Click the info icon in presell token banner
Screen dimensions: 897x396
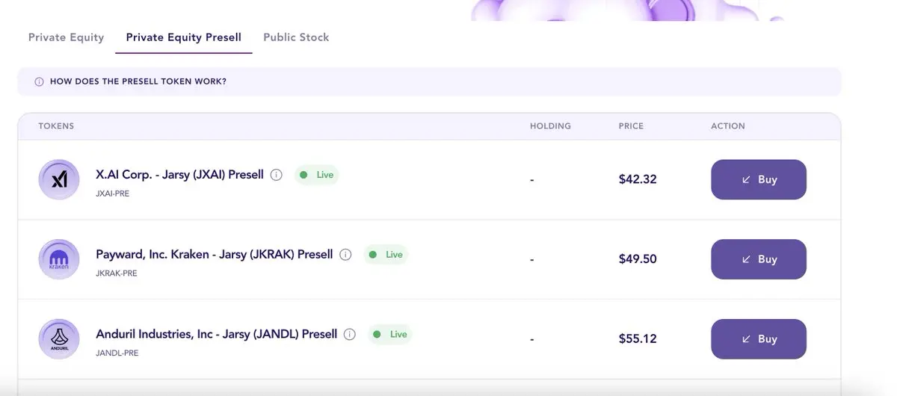tap(39, 81)
